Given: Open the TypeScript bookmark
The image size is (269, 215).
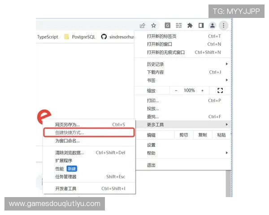Looking at the screenshot, I should (x=48, y=37).
